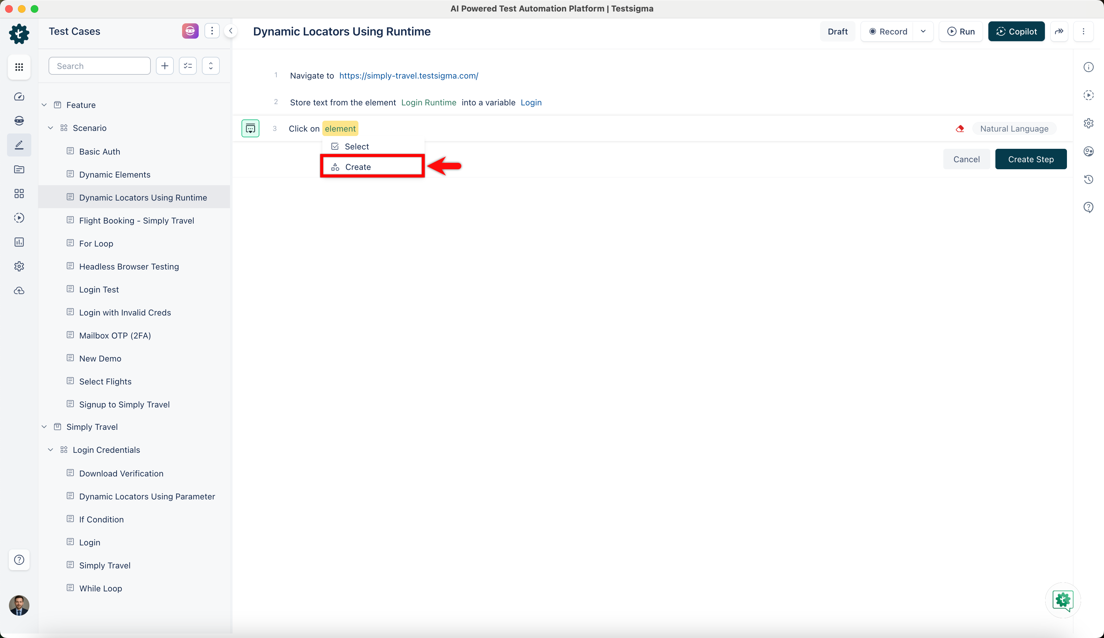Click the Login variable in step 2
The image size is (1104, 638).
[531, 103]
